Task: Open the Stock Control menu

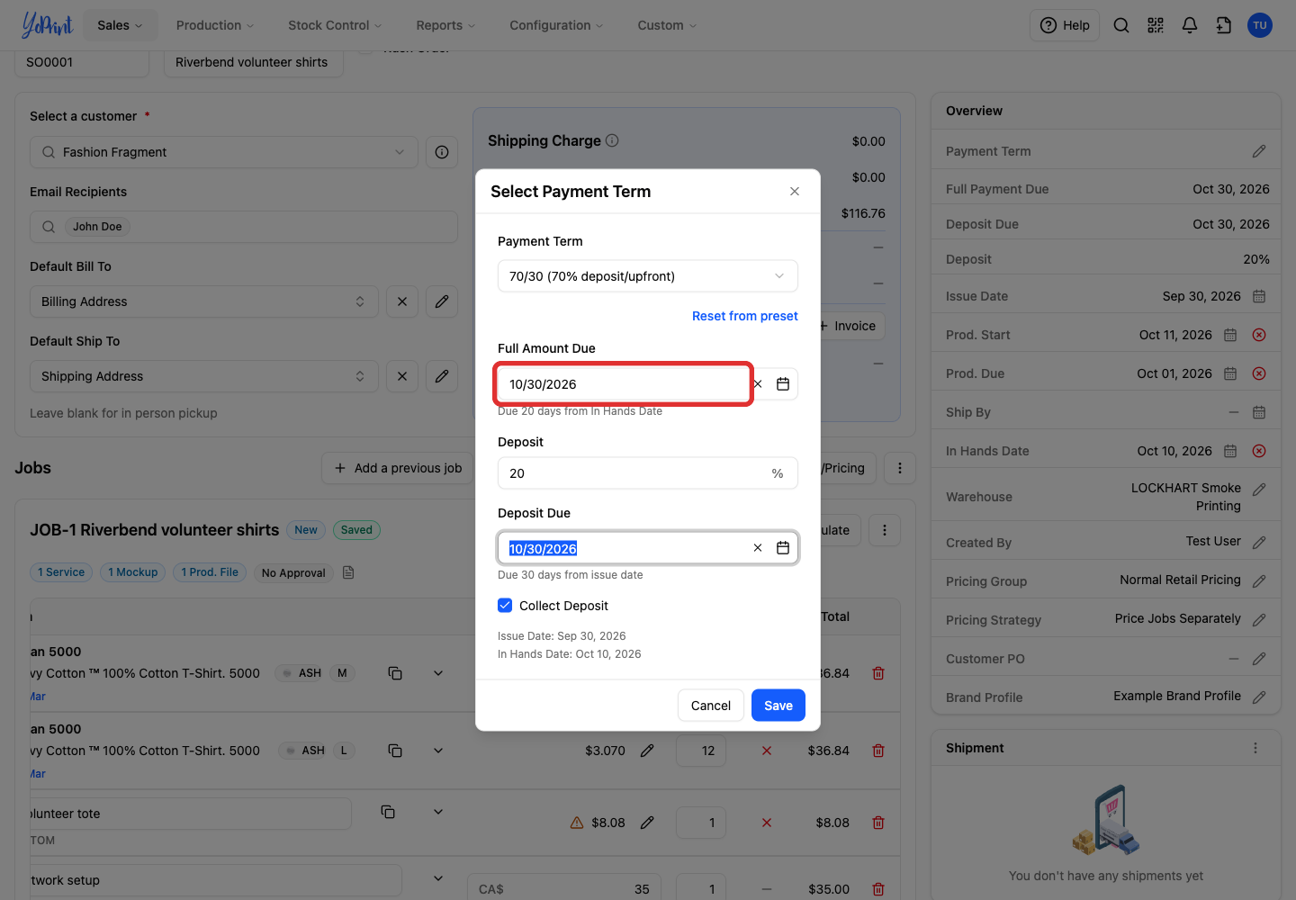Action: click(335, 25)
